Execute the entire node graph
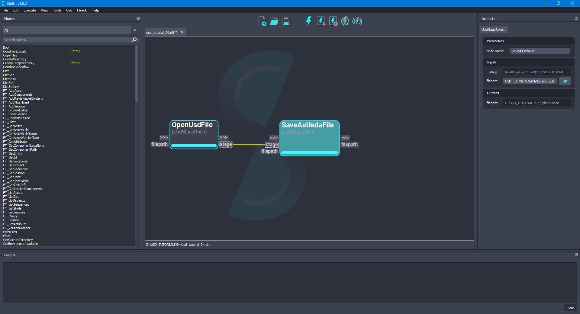The image size is (580, 314). coord(308,21)
